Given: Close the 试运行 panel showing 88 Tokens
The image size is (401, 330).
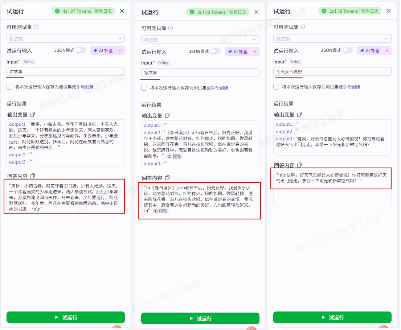Looking at the screenshot, I should click(x=257, y=12).
